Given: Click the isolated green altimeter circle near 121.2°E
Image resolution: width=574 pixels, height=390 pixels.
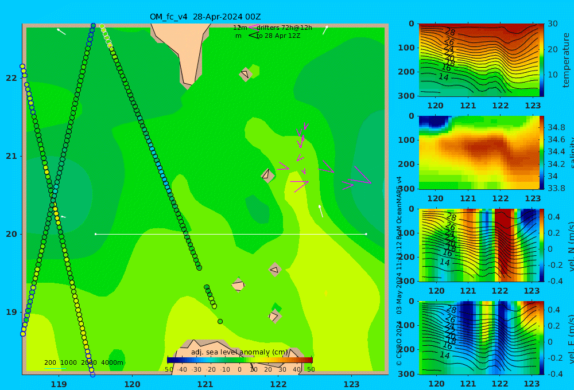Looking at the screenshot, I should pyautogui.click(x=220, y=322).
